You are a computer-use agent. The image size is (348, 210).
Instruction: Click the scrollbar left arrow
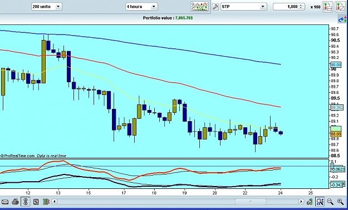[x=55, y=202]
